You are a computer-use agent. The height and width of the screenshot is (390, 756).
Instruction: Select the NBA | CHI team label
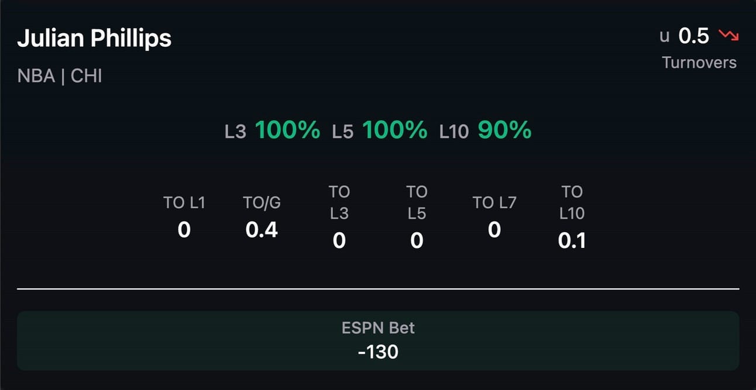[x=60, y=76]
